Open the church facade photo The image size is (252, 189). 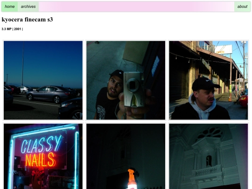click(208, 156)
